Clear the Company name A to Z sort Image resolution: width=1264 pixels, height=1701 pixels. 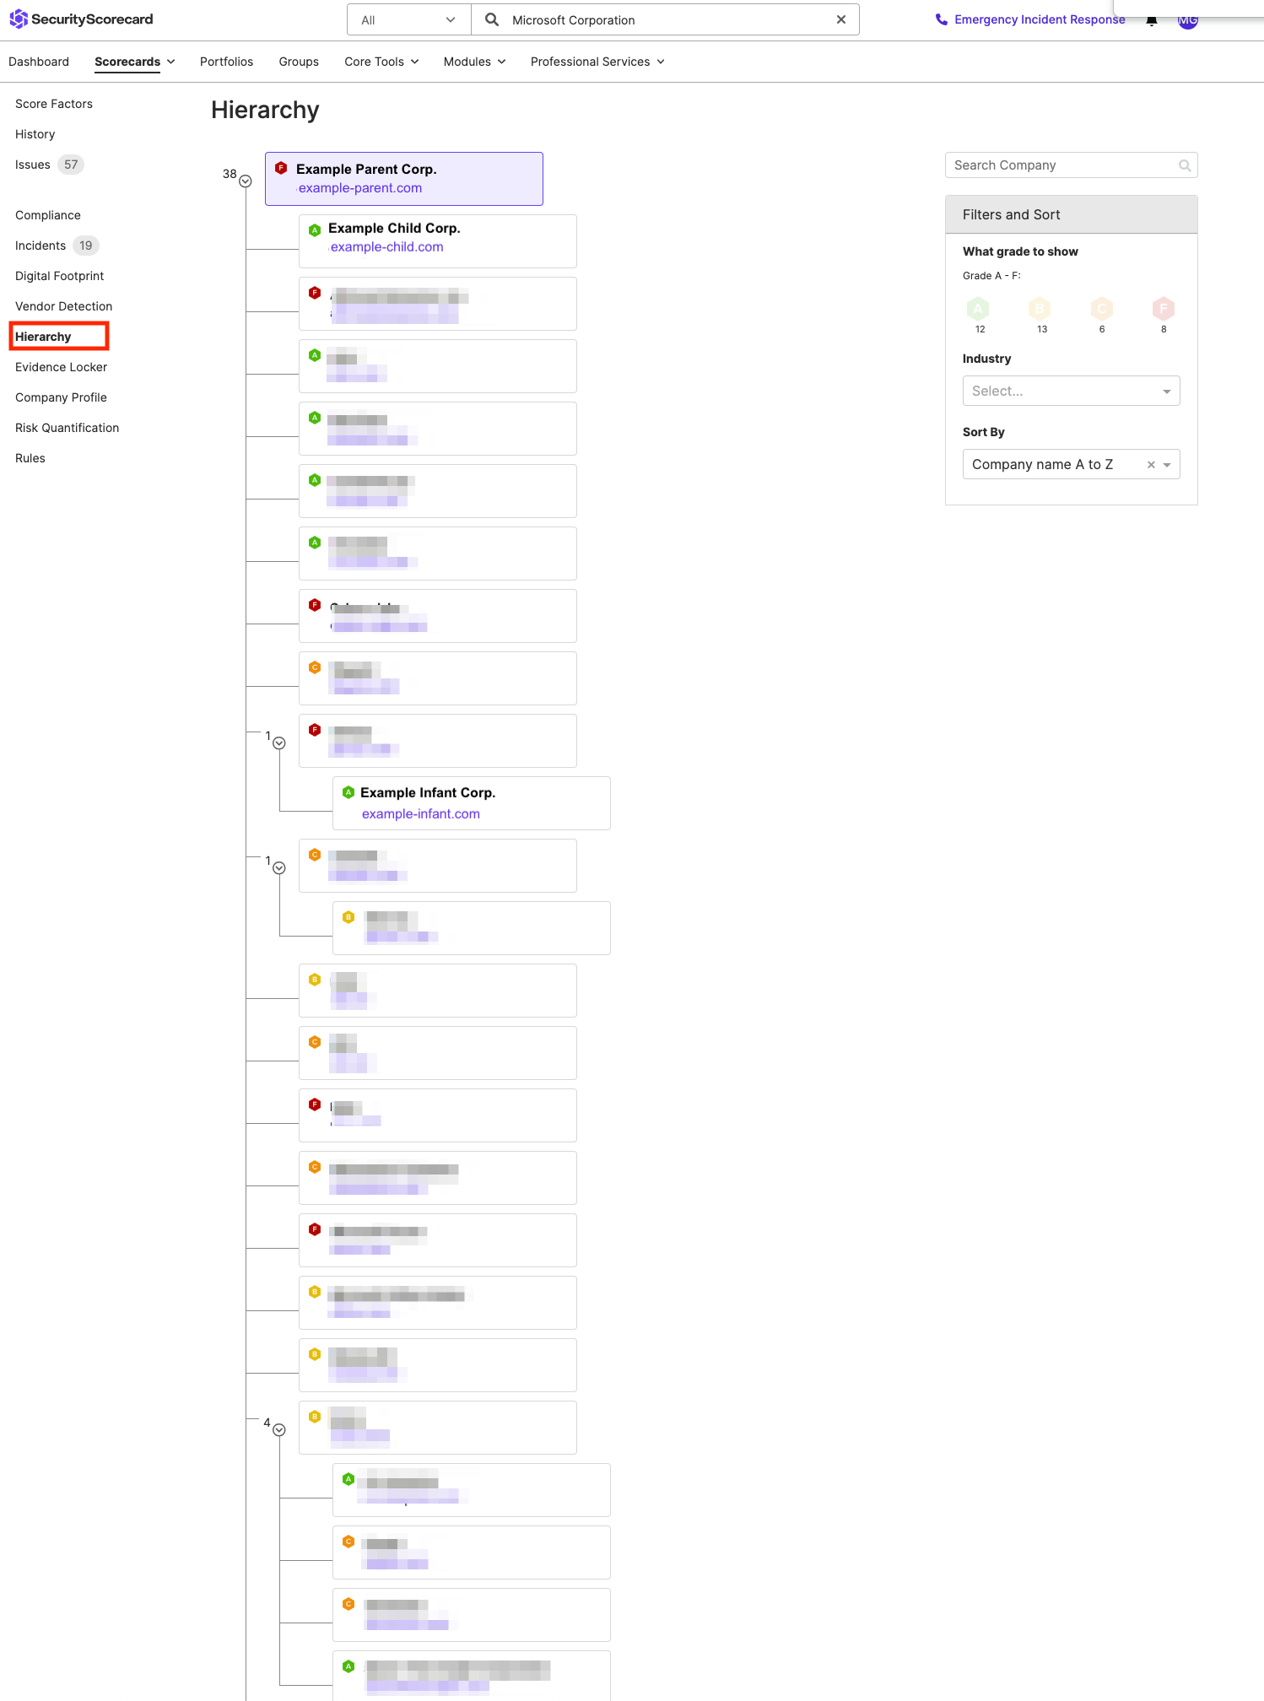[x=1151, y=465]
